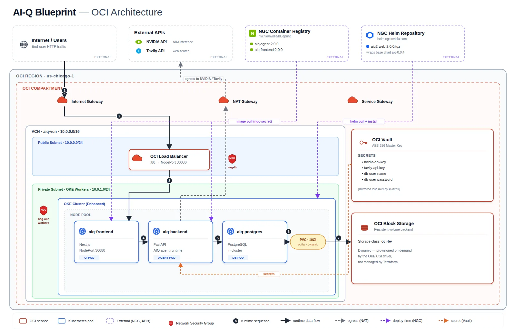Select the aiq-frontend:2.0.0 image entry
The height and width of the screenshot is (329, 516).
266,50
